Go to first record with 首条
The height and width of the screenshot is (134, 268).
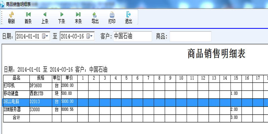click(x=28, y=15)
